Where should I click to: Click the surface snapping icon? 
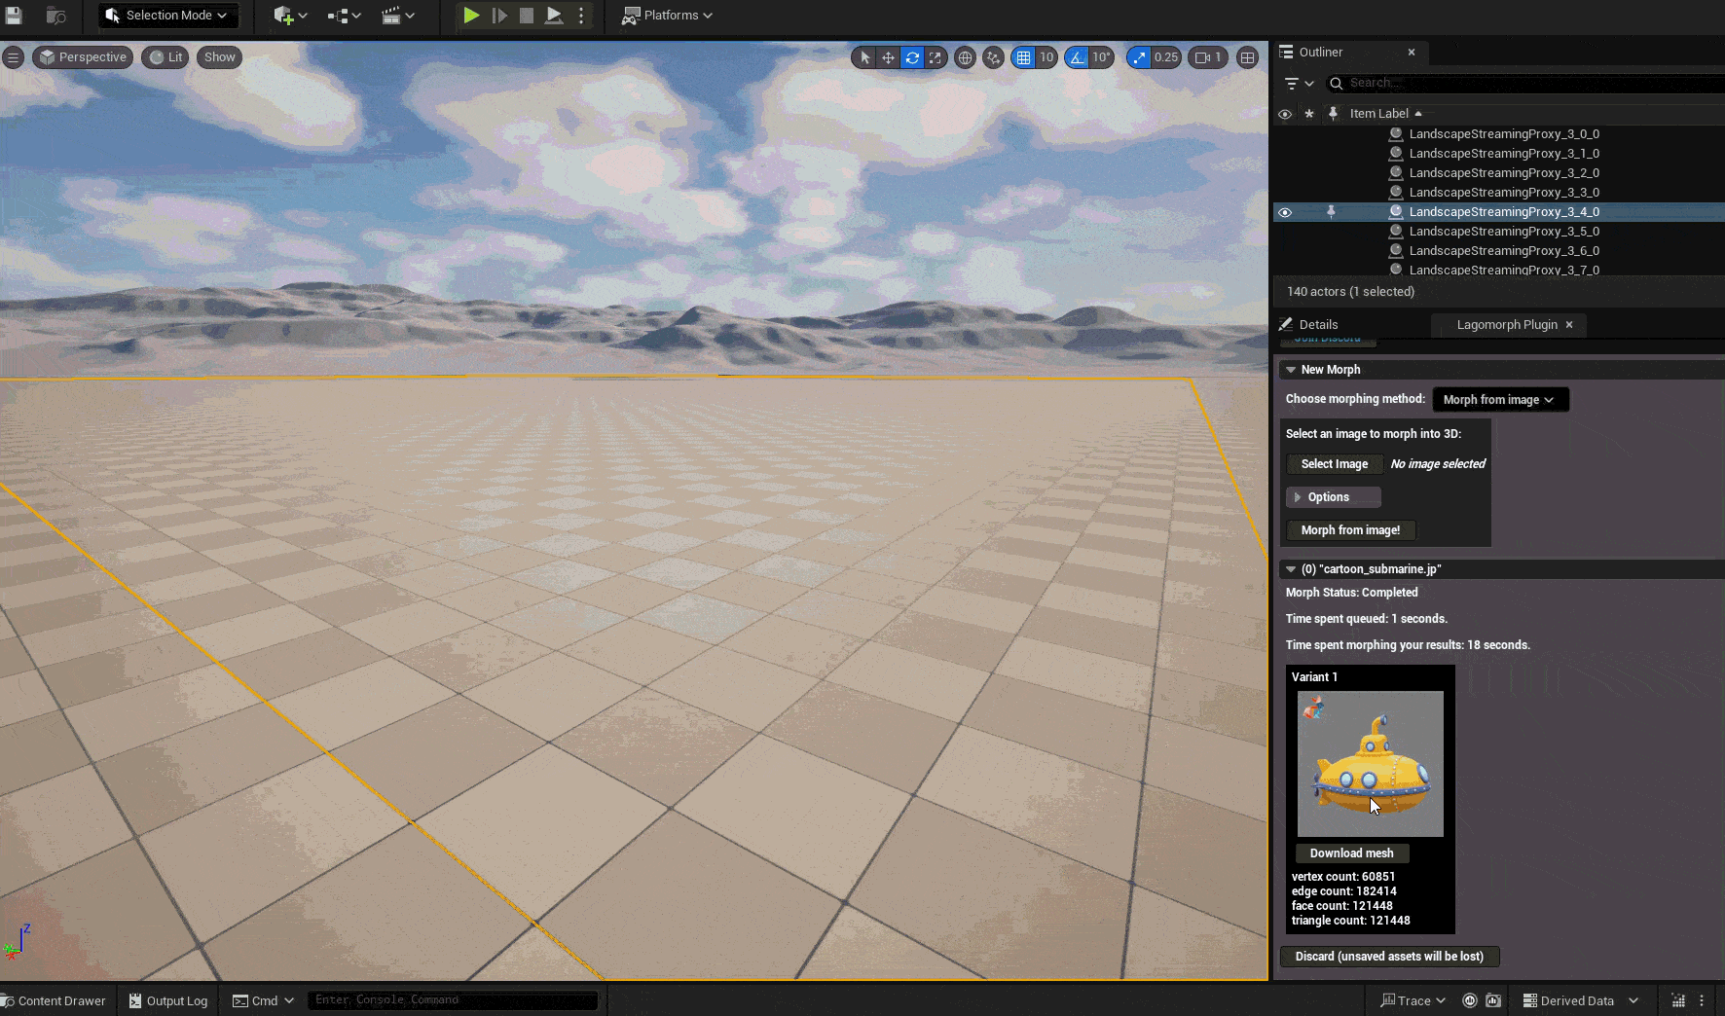(x=993, y=57)
